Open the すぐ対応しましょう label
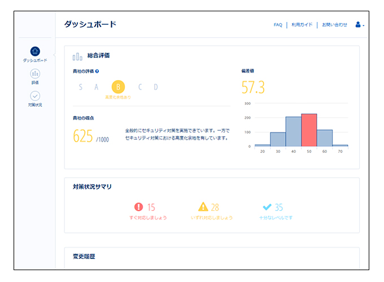 pos(148,218)
